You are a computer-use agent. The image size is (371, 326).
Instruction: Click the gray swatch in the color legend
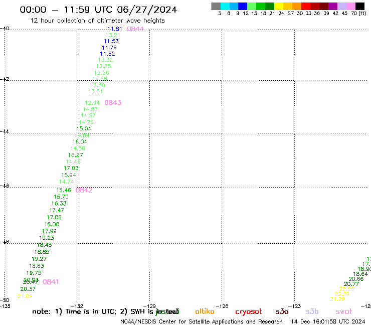[216, 6]
